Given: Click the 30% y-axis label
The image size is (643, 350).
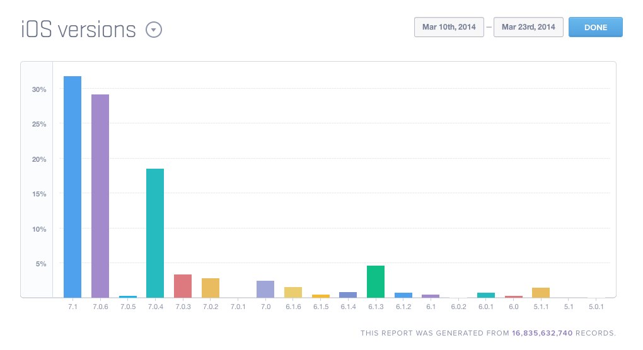Looking at the screenshot, I should [x=39, y=89].
